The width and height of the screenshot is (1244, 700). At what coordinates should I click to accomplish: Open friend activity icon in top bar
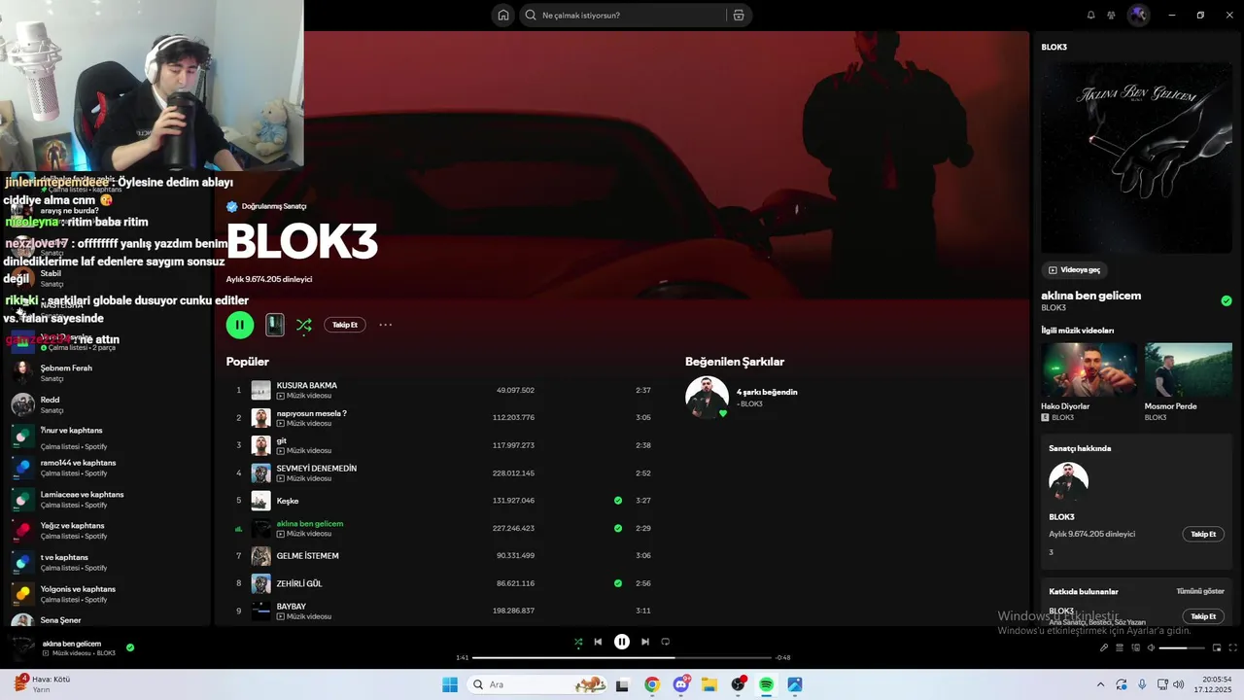(x=1111, y=16)
